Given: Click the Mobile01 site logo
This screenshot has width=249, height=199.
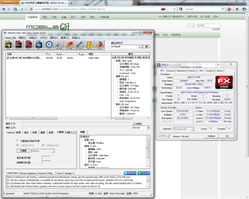Looking at the screenshot, I should click(47, 26).
